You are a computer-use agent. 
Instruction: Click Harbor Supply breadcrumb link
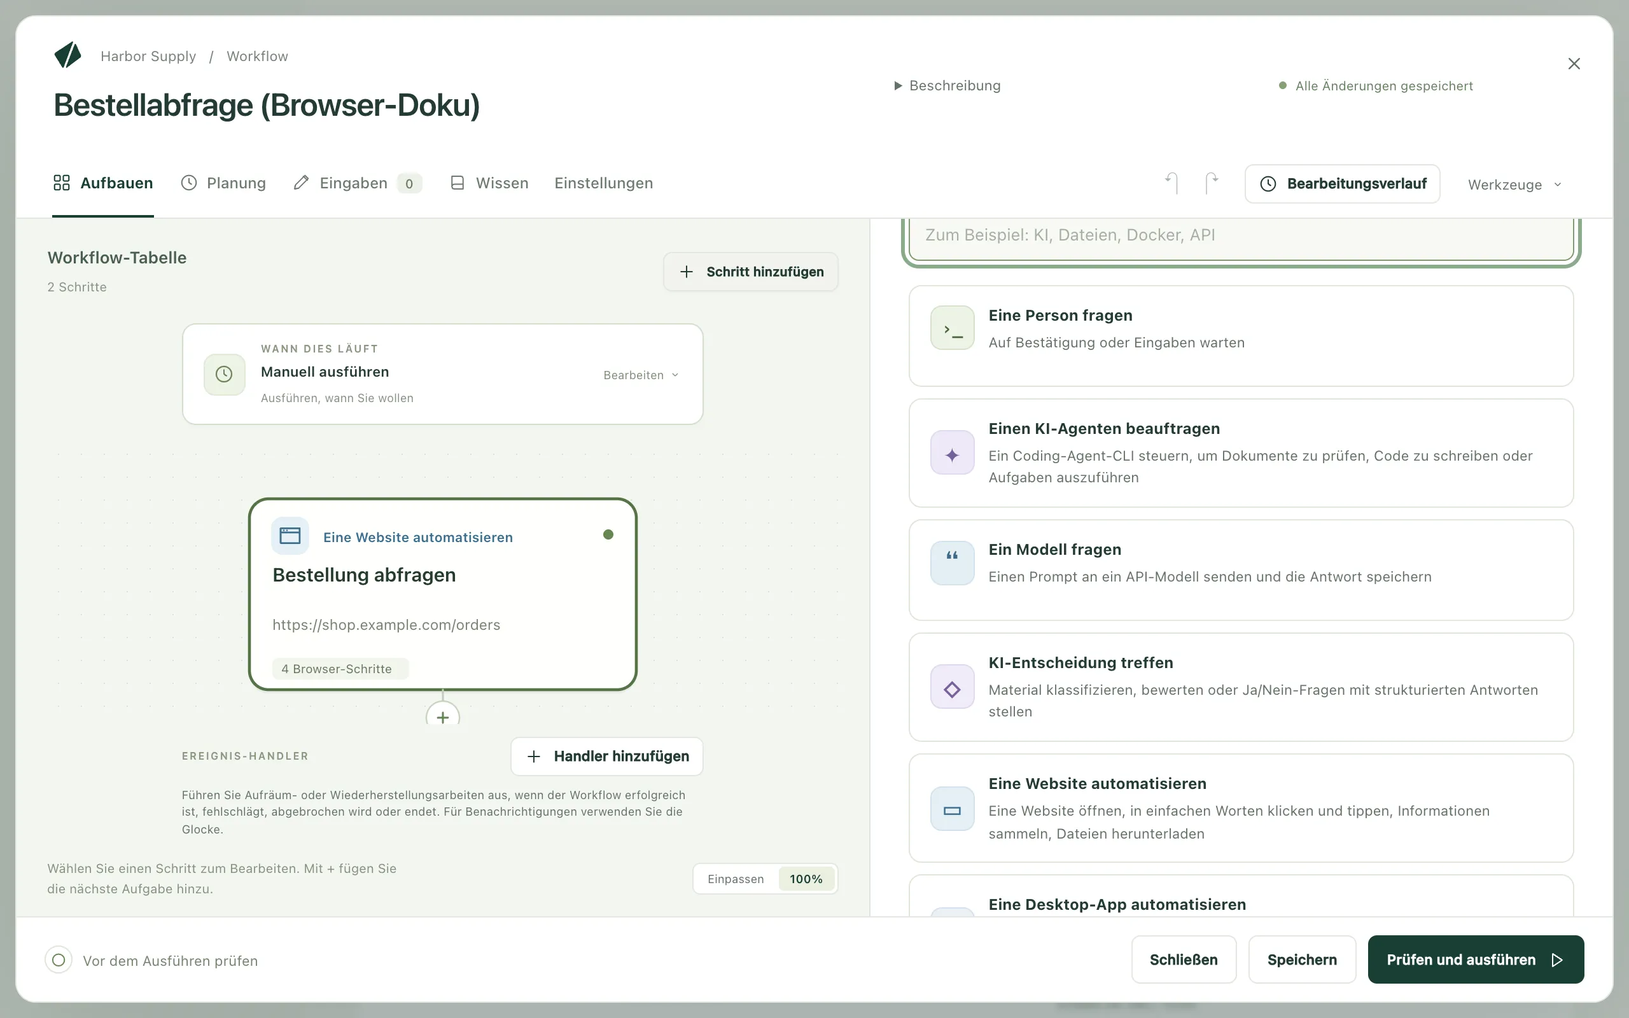click(x=148, y=56)
